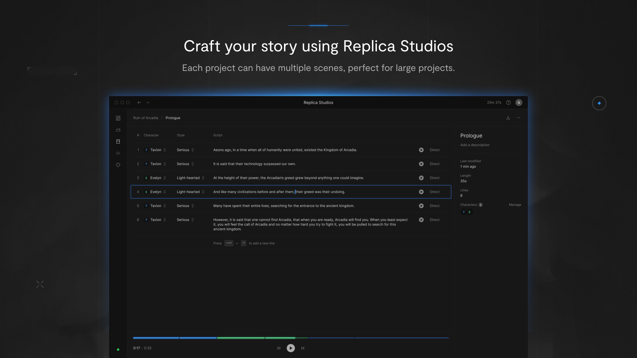Open the projects box icon in sidebar

(118, 130)
